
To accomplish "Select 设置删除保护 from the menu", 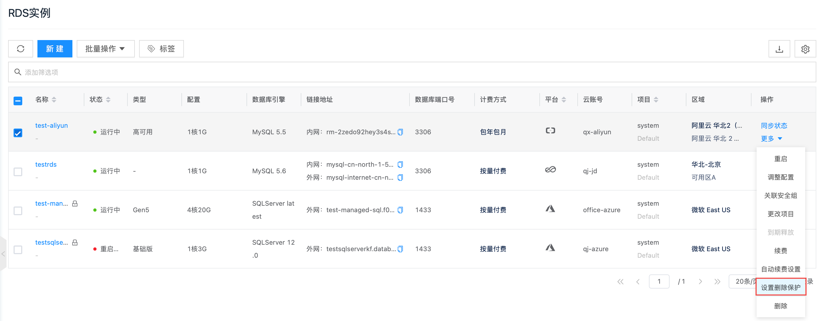I will coord(780,287).
